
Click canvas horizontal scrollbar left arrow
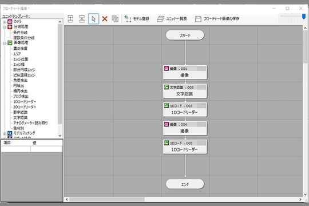(x=67, y=200)
